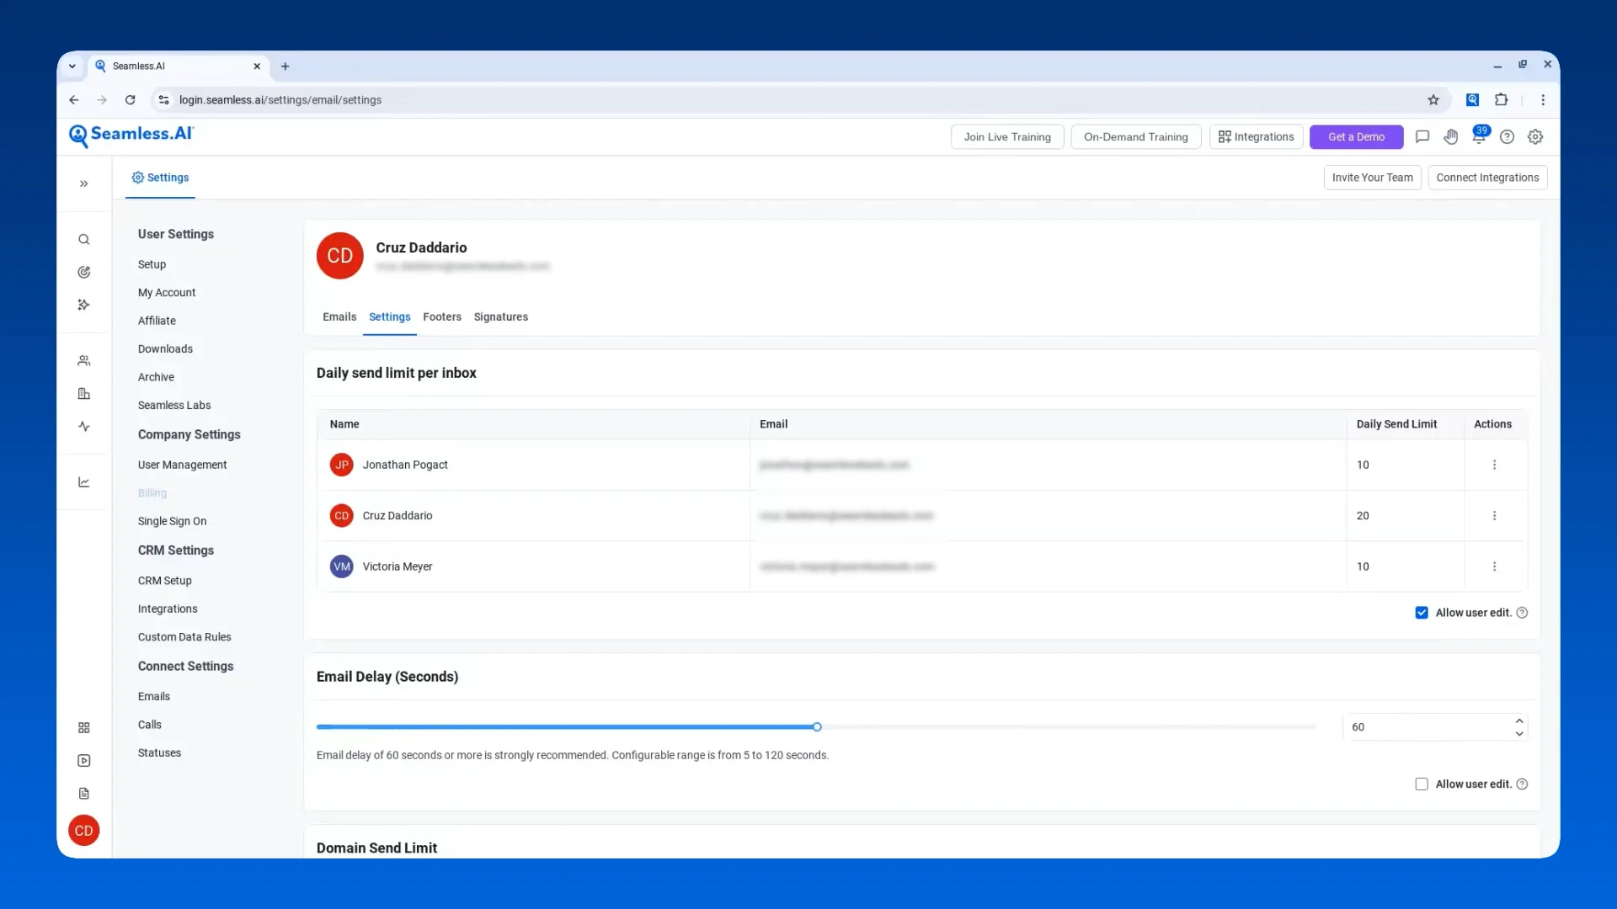1617x909 pixels.
Task: Increase email delay with stepper up arrow
Action: click(1519, 721)
